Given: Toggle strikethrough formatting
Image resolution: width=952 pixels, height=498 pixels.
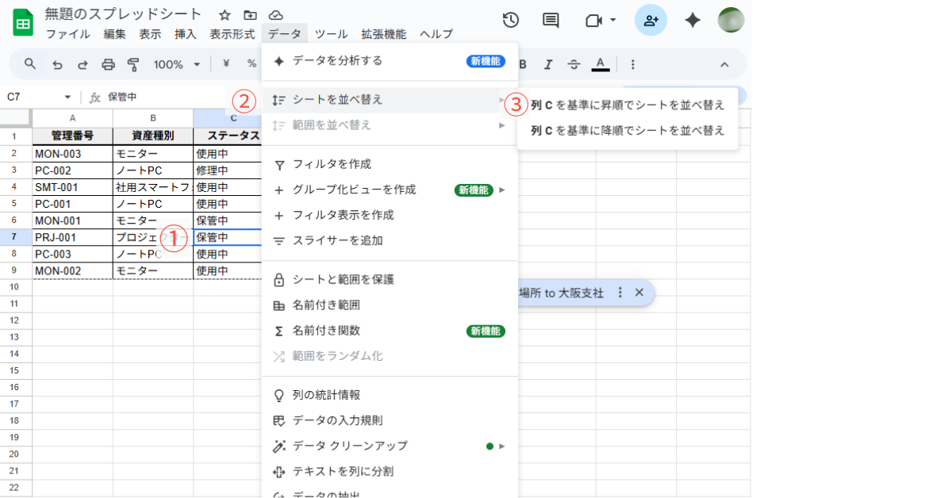Looking at the screenshot, I should tap(574, 64).
